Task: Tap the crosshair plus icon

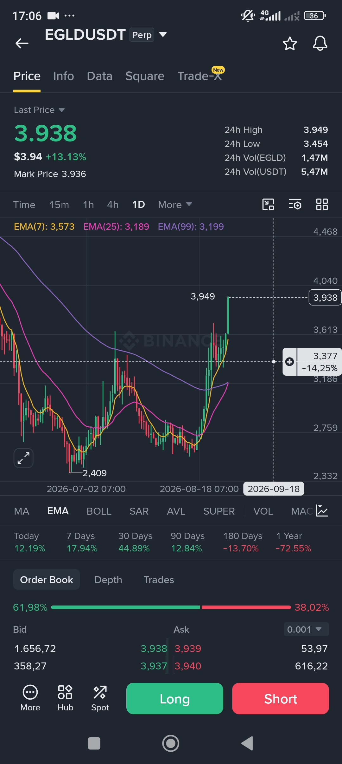Action: tap(289, 362)
